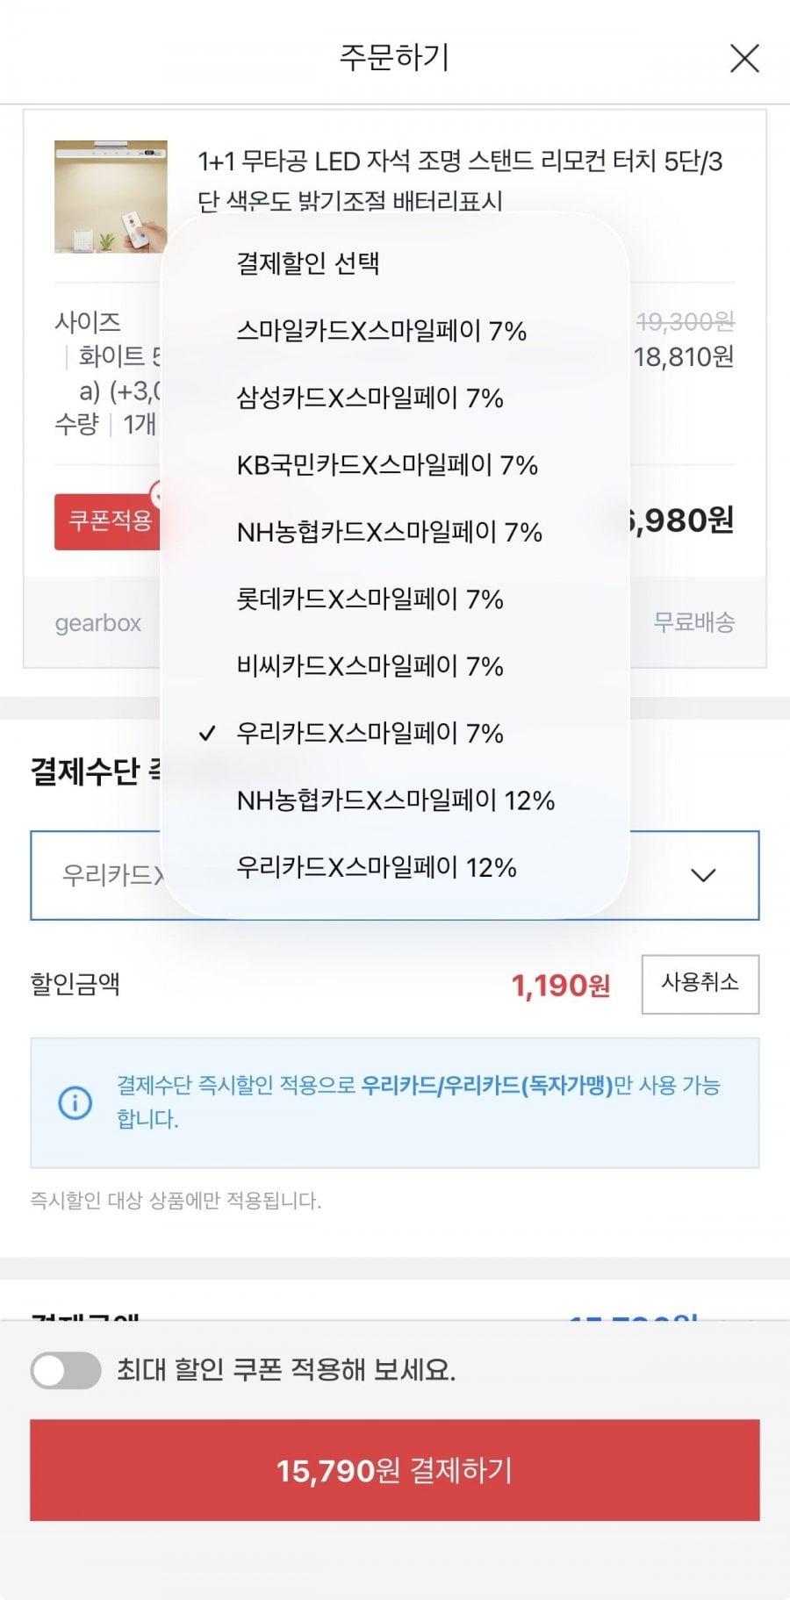Choose 삼성카드X스마일페이 7% option
This screenshot has height=1600, width=790.
click(370, 398)
